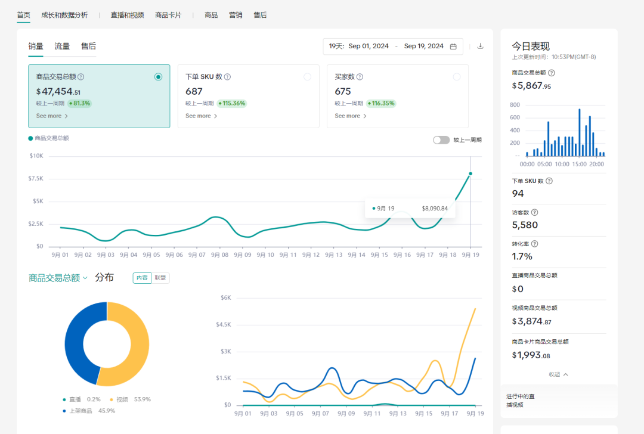This screenshot has height=434, width=644.
Task: Click the 进行中的直播视频 panel label
Action: pos(521,401)
